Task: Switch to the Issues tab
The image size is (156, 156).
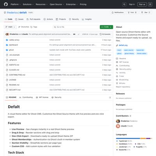Action: [19, 19]
